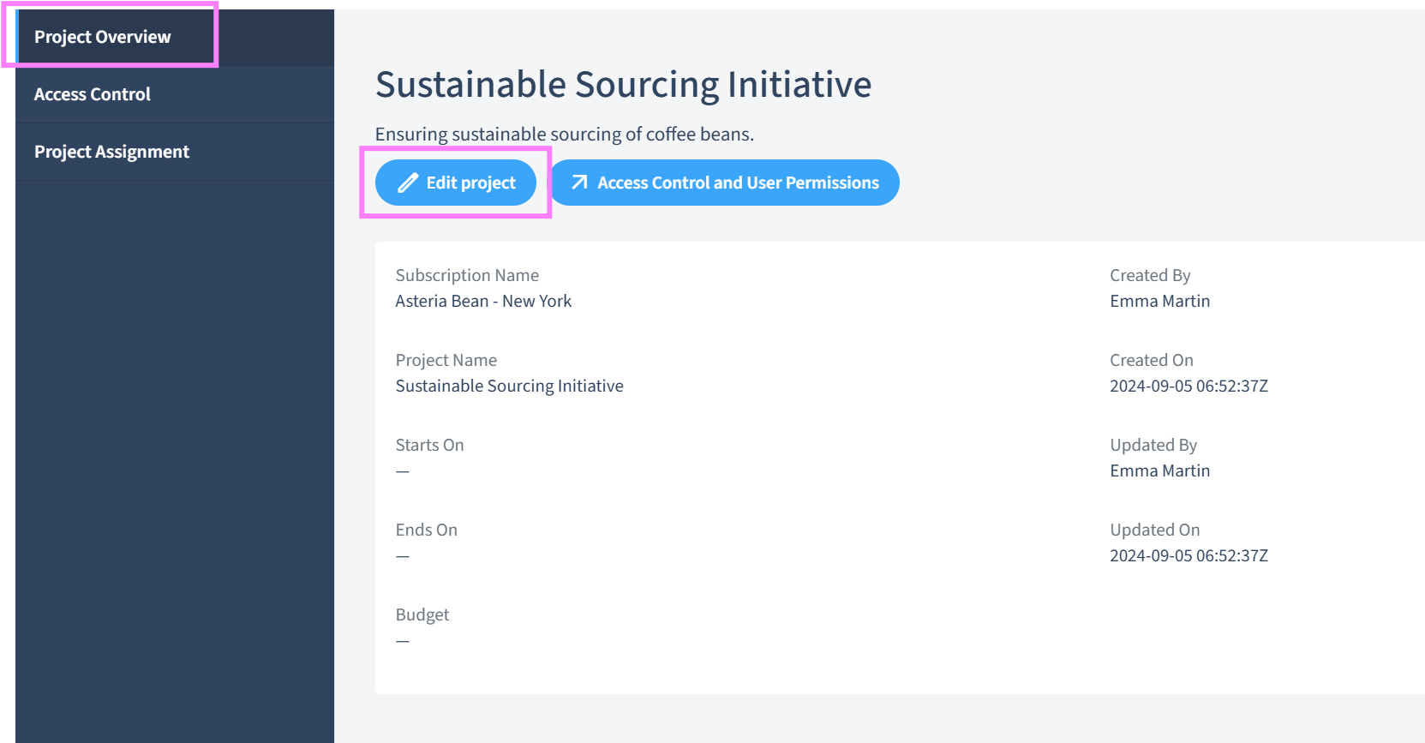Click the dash value under Starts On
The width and height of the screenshot is (1425, 743).
(403, 471)
